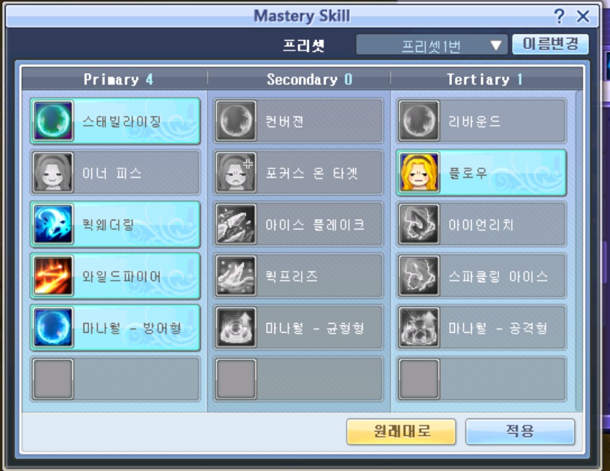The image size is (610, 471).
Task: Click the 마나월 - 방어형 blue orb icon
Action: coord(53,328)
